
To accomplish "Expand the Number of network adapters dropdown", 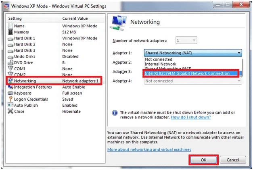I will [187, 40].
